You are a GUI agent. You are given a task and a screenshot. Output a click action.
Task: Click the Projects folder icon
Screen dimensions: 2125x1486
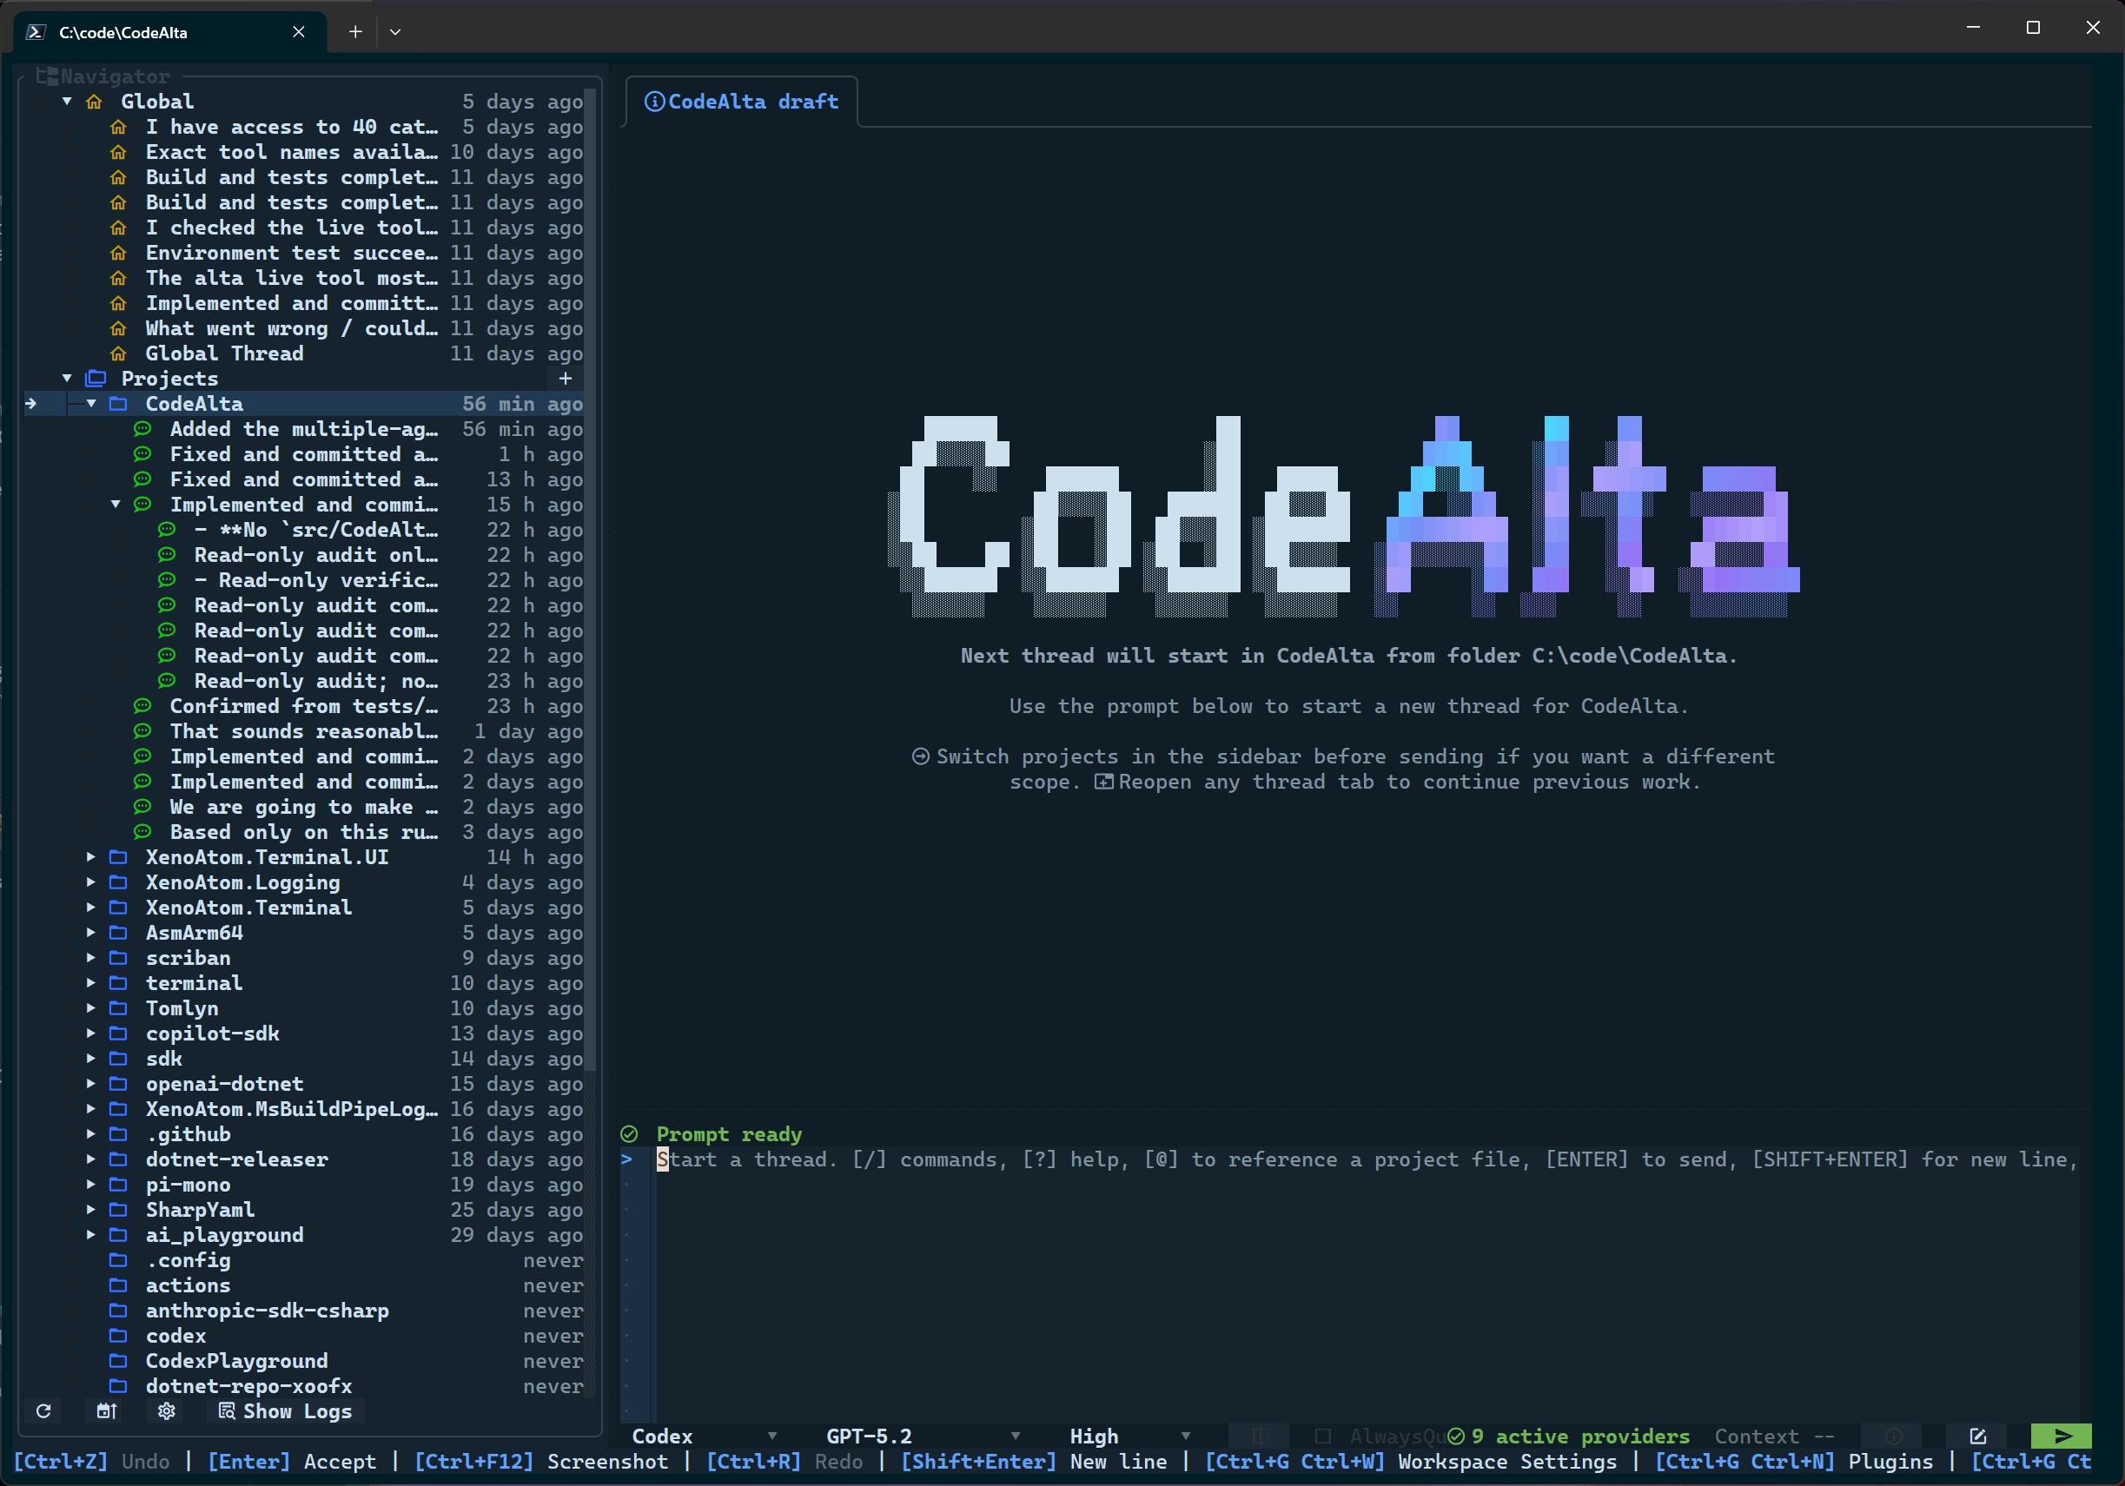[96, 379]
